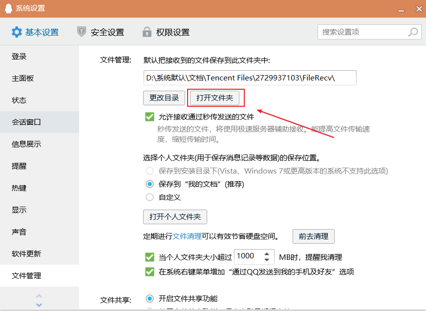Image resolution: width=426 pixels, height=311 pixels.
Task: Click the sidebar scroll-up chevron
Action: coord(39,296)
